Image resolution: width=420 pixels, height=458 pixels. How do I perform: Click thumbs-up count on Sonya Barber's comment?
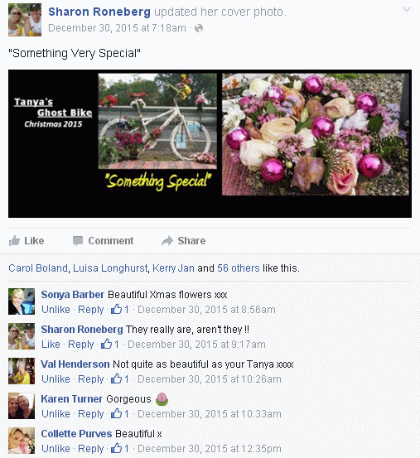click(x=120, y=309)
